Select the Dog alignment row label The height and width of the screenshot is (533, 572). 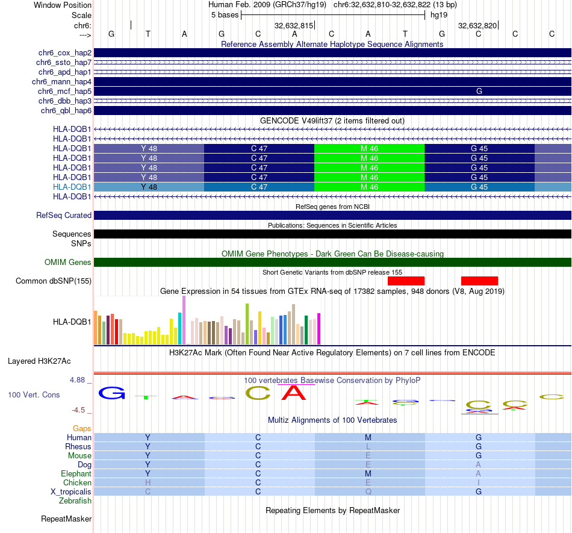coord(84,465)
